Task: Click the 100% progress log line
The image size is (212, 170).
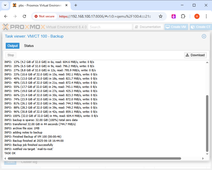Action: (51, 116)
